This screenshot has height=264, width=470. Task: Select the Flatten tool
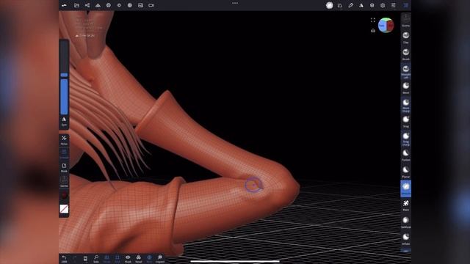point(406,155)
